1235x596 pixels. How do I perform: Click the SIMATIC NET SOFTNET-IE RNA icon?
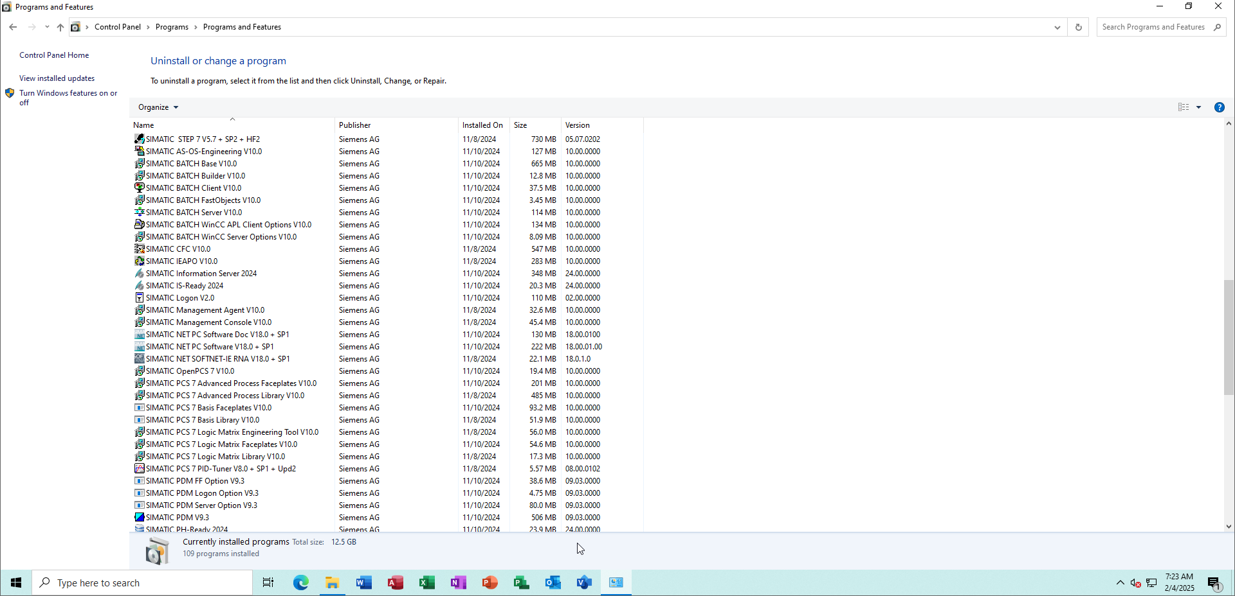click(x=140, y=358)
